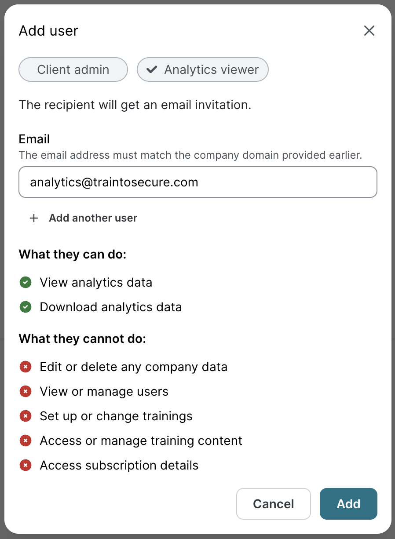Click the checkmark in Analytics viewer chip
Screen dimensions: 395x539
(152, 69)
